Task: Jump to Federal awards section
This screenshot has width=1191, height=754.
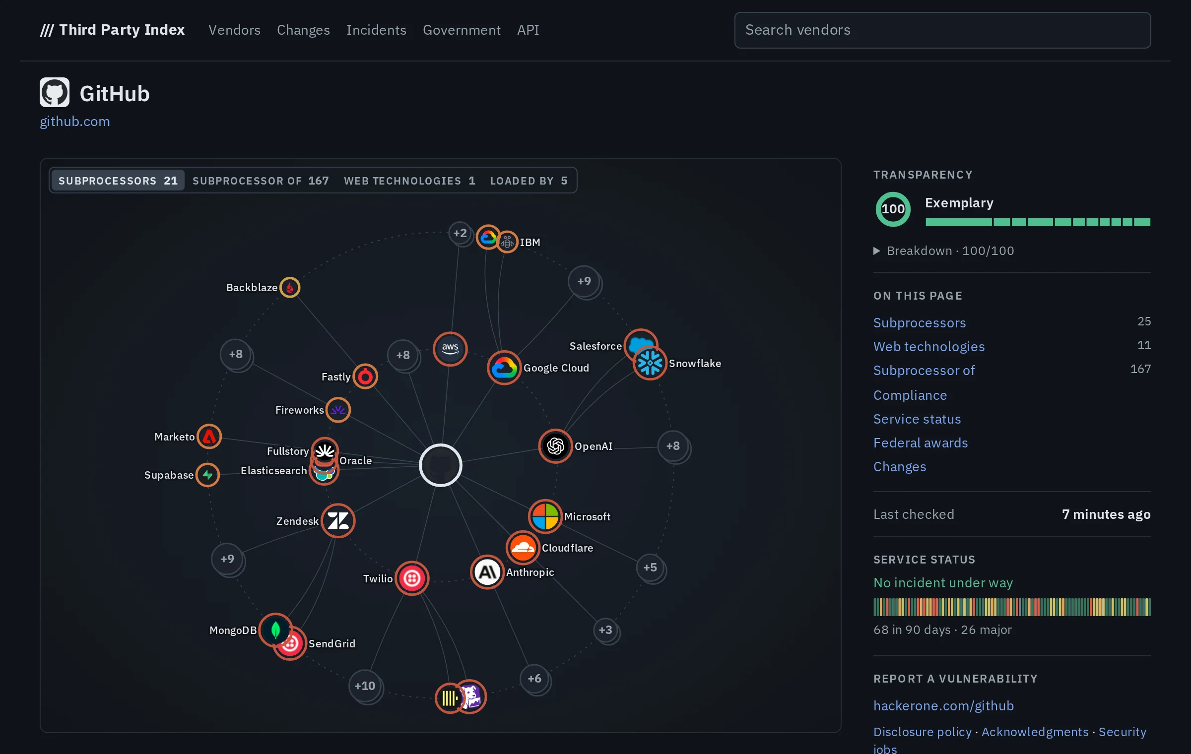Action: tap(921, 443)
